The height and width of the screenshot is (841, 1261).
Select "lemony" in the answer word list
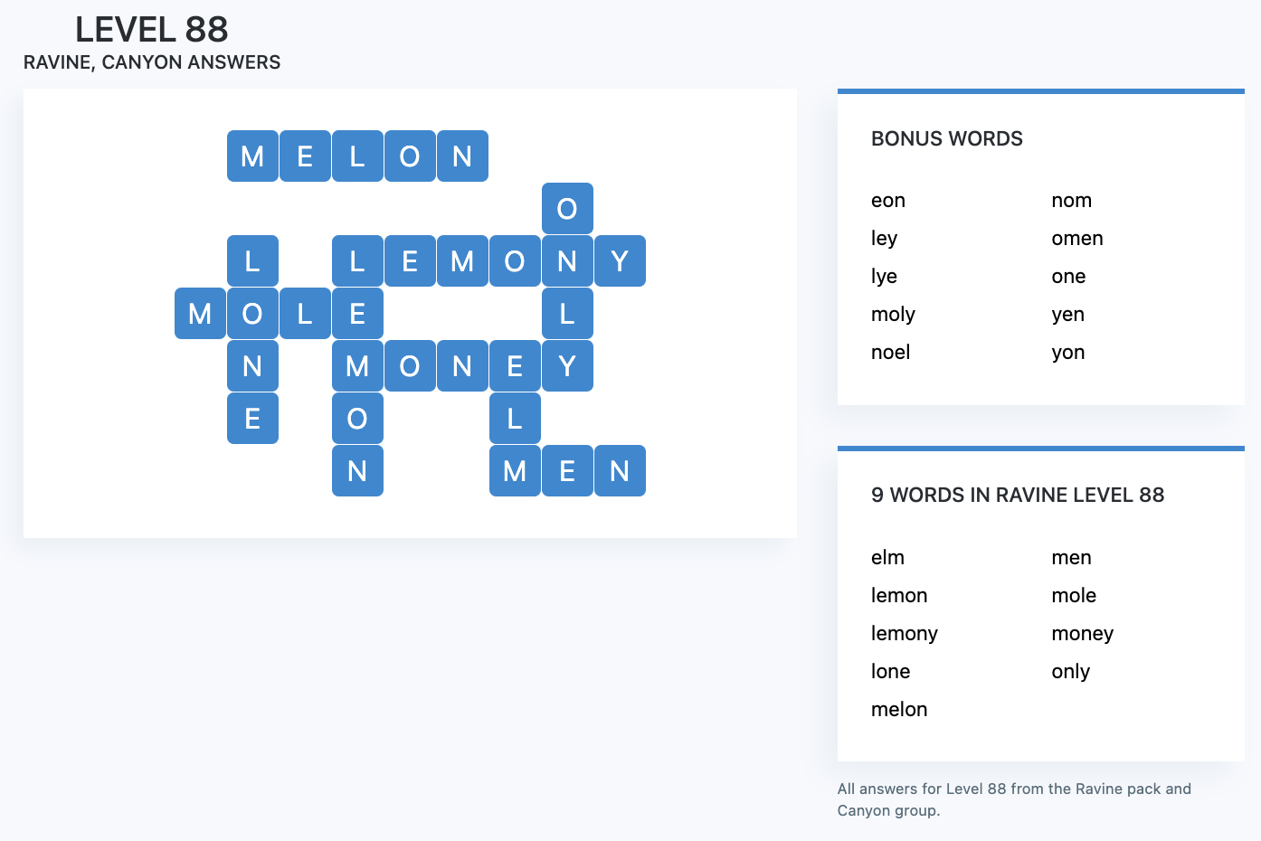coord(904,634)
